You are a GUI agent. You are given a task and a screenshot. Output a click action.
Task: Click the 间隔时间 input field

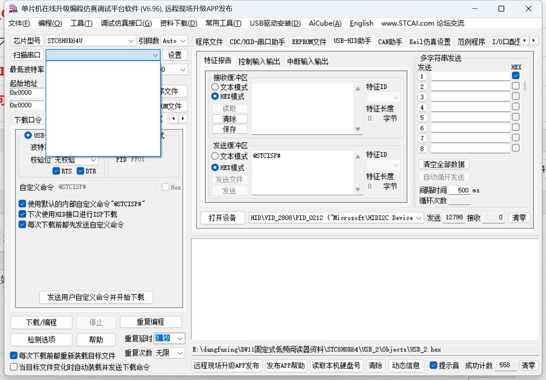point(460,190)
